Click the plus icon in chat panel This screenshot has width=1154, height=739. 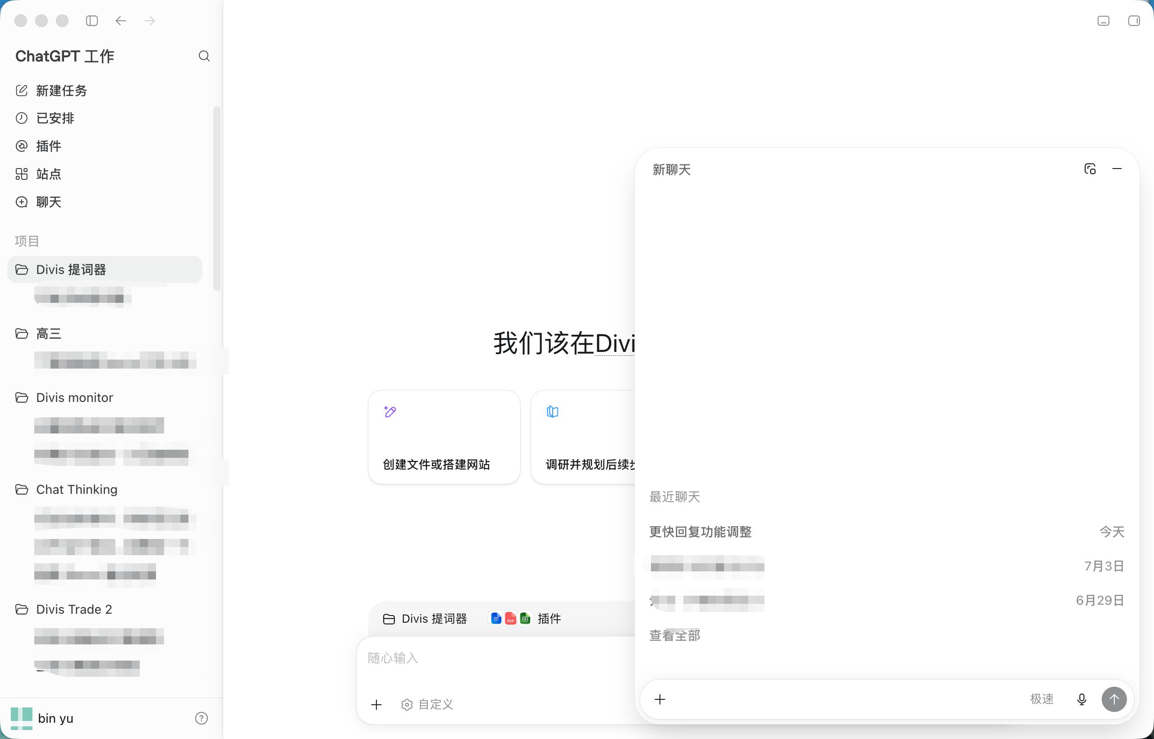[660, 699]
